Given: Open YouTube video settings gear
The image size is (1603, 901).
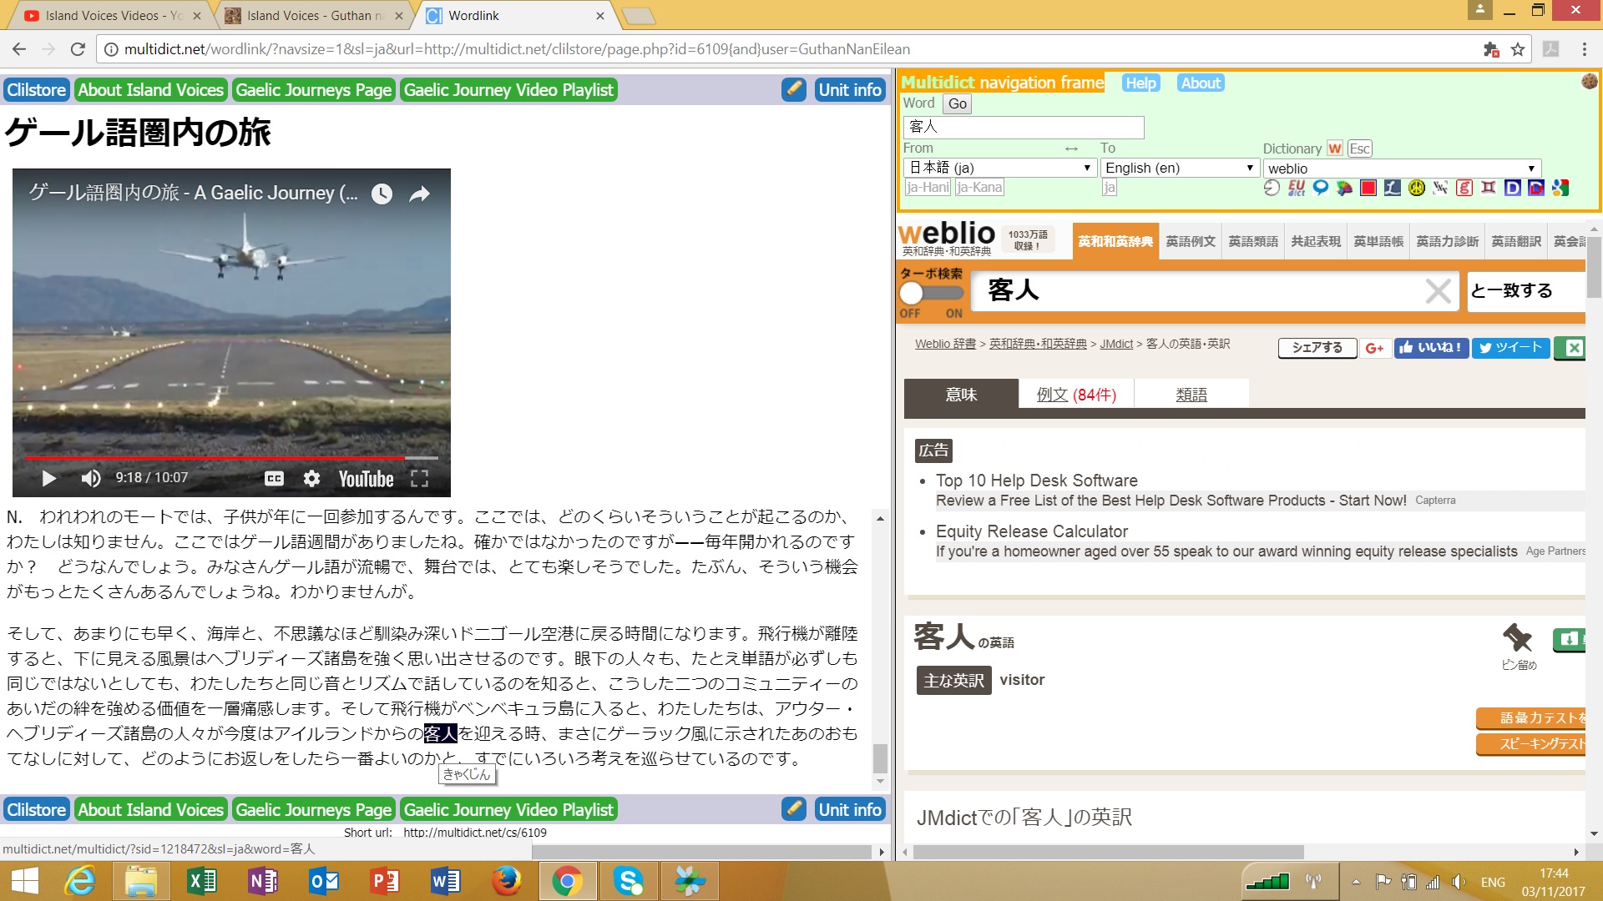Looking at the screenshot, I should pyautogui.click(x=311, y=478).
